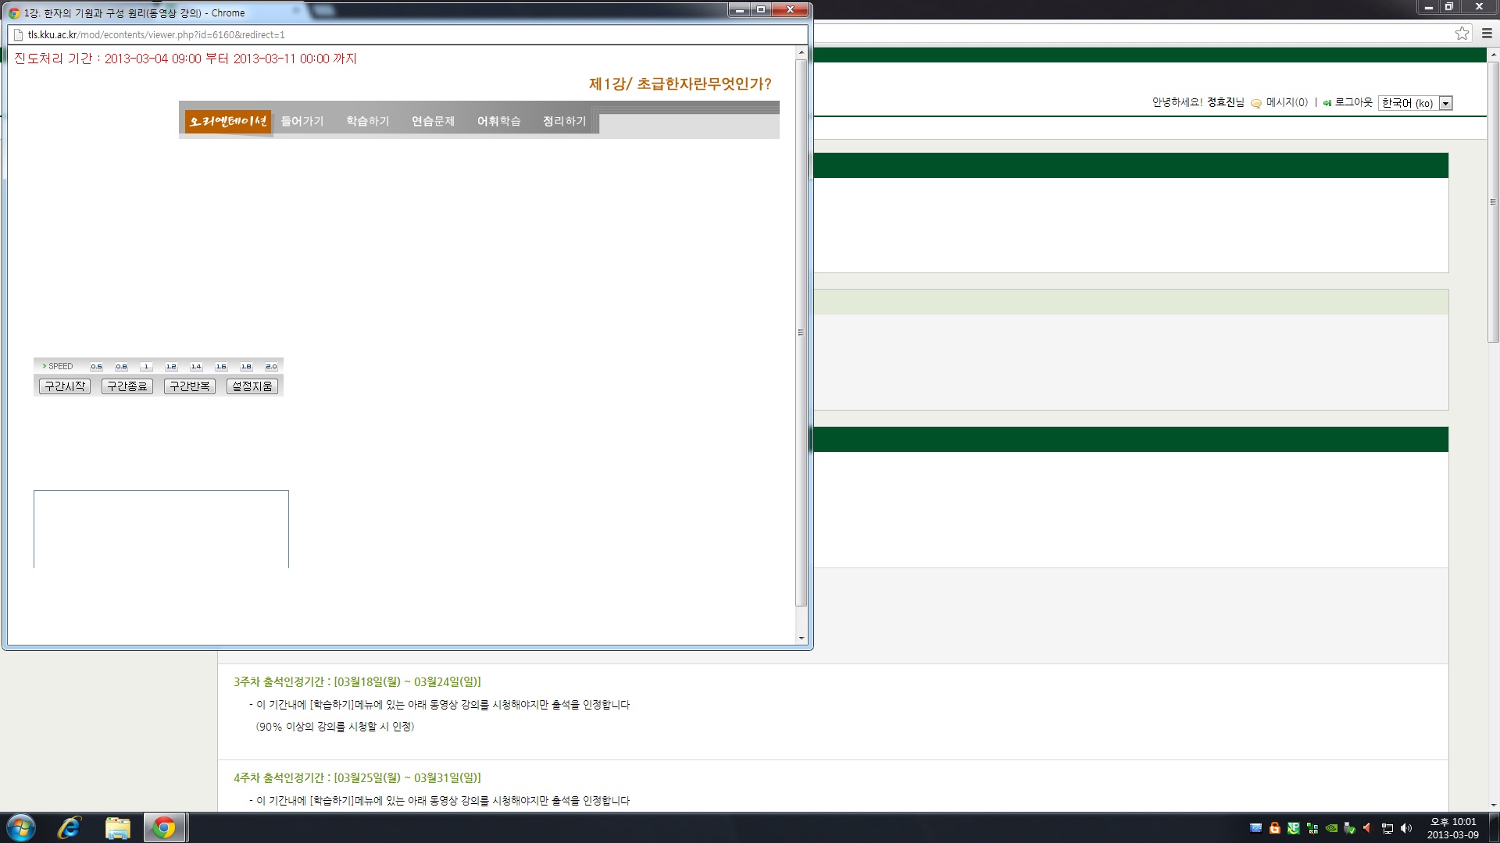
Task: Click the white volume speaker tray icon
Action: pos(1406,828)
